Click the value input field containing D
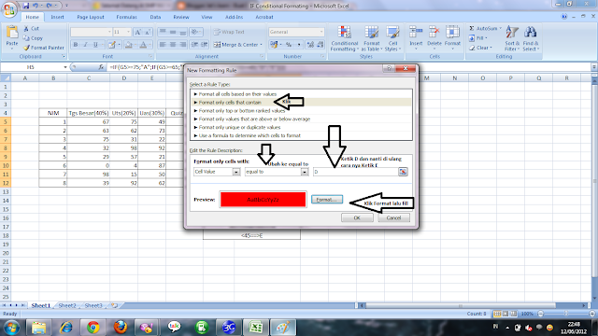 pos(355,172)
